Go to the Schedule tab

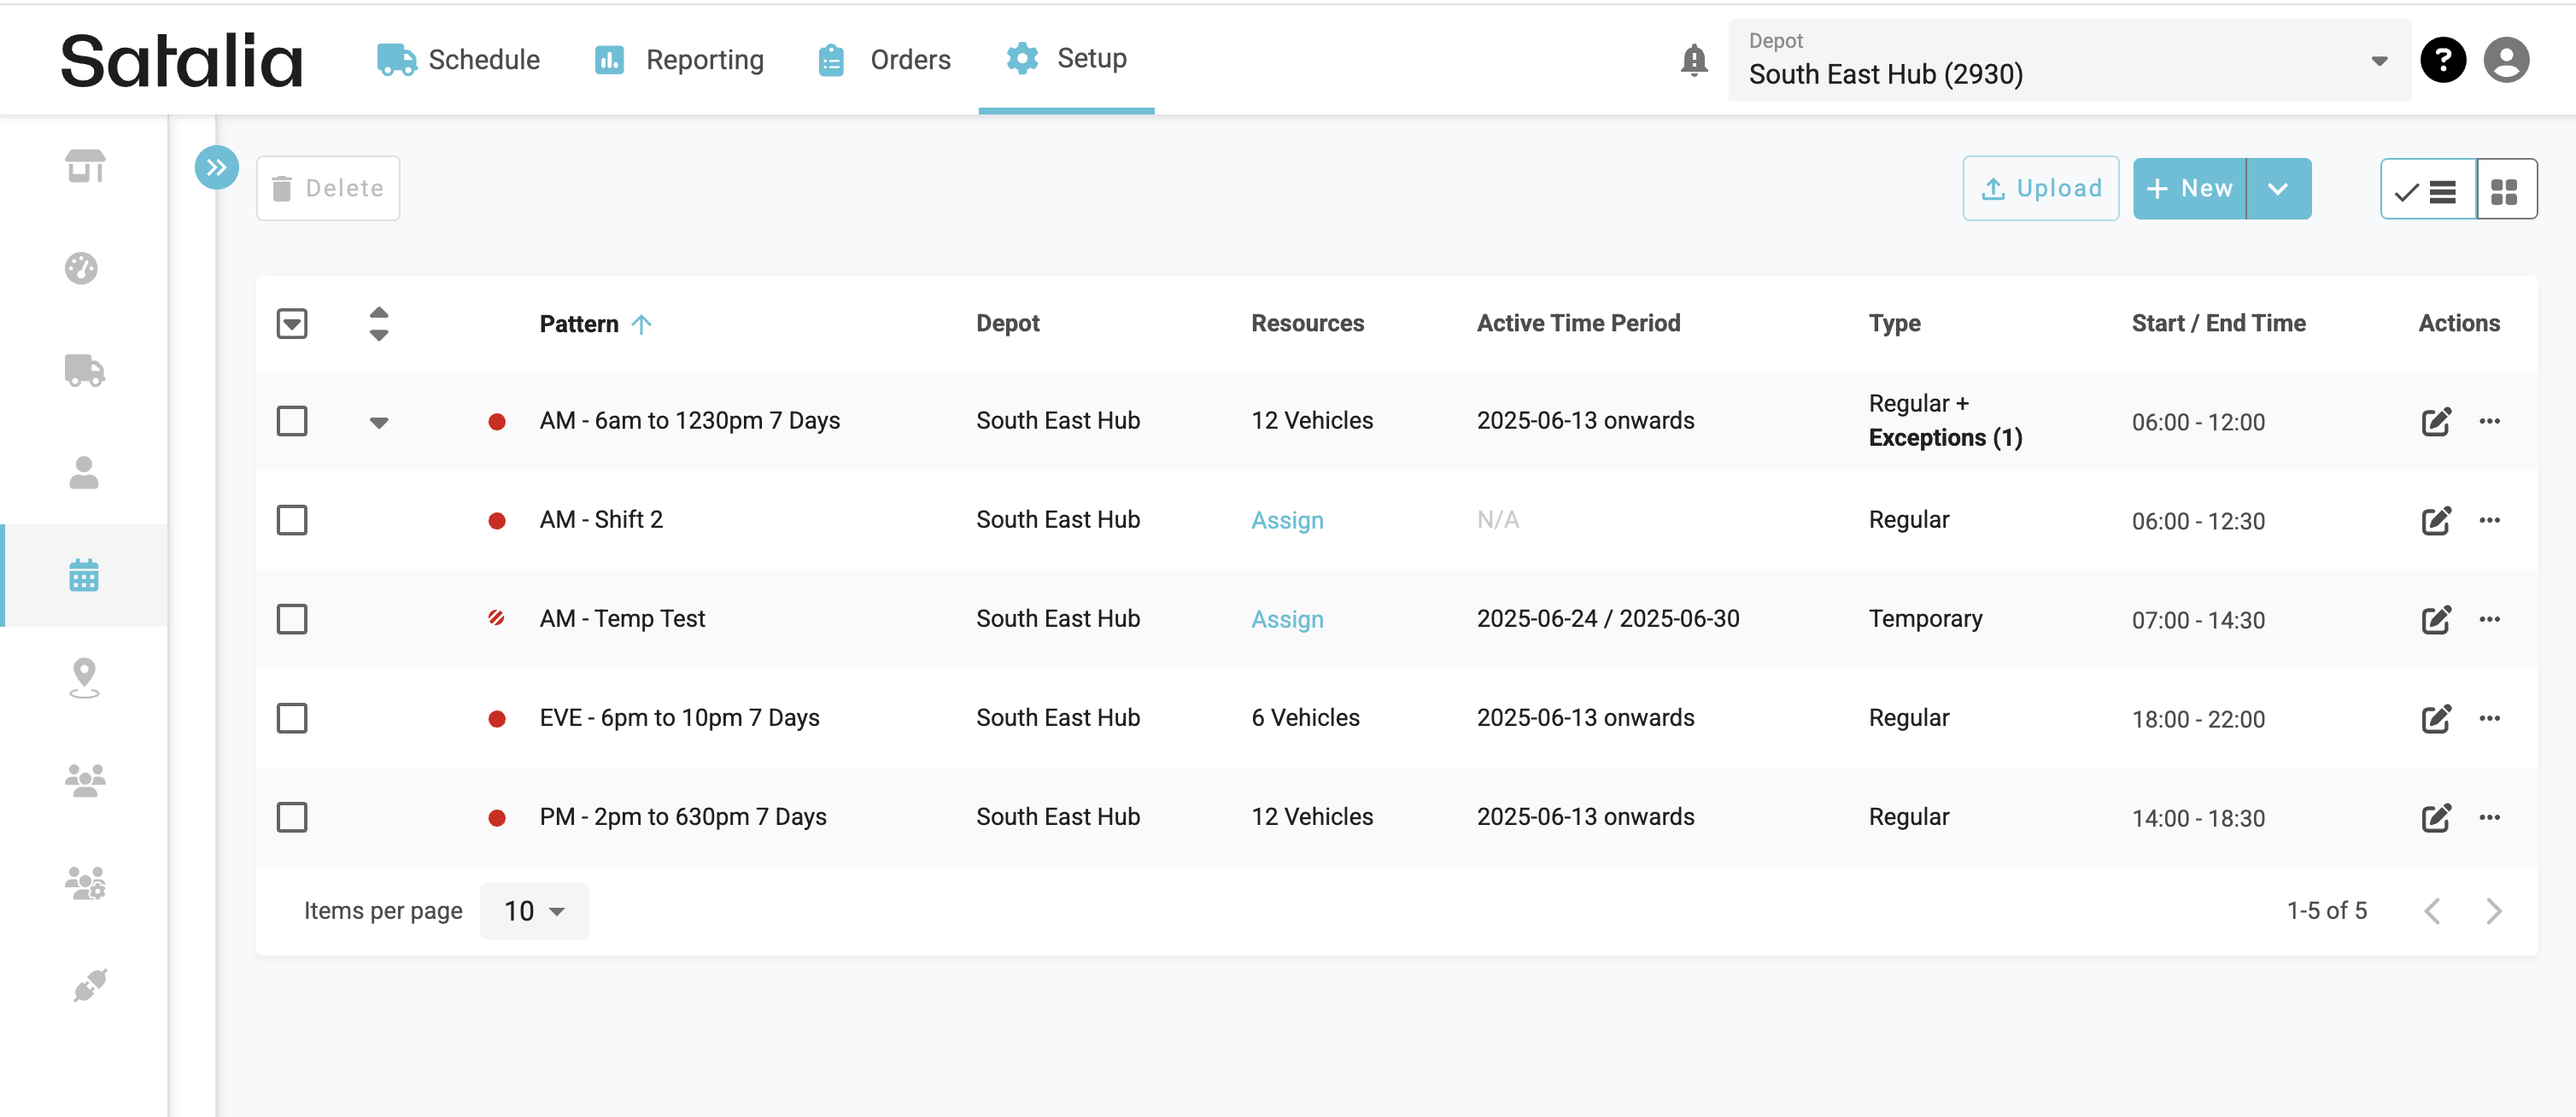point(458,60)
